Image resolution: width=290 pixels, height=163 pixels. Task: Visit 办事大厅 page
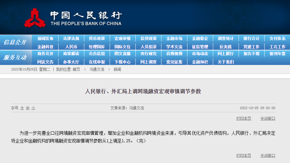click(71, 62)
